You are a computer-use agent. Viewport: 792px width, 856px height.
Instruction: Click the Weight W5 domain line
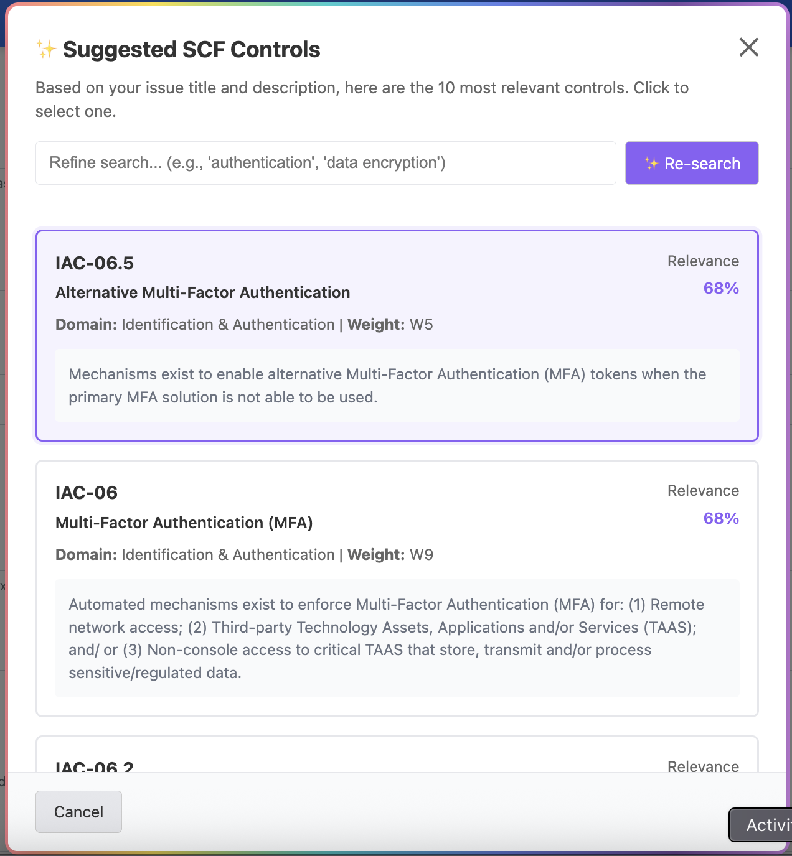point(244,325)
